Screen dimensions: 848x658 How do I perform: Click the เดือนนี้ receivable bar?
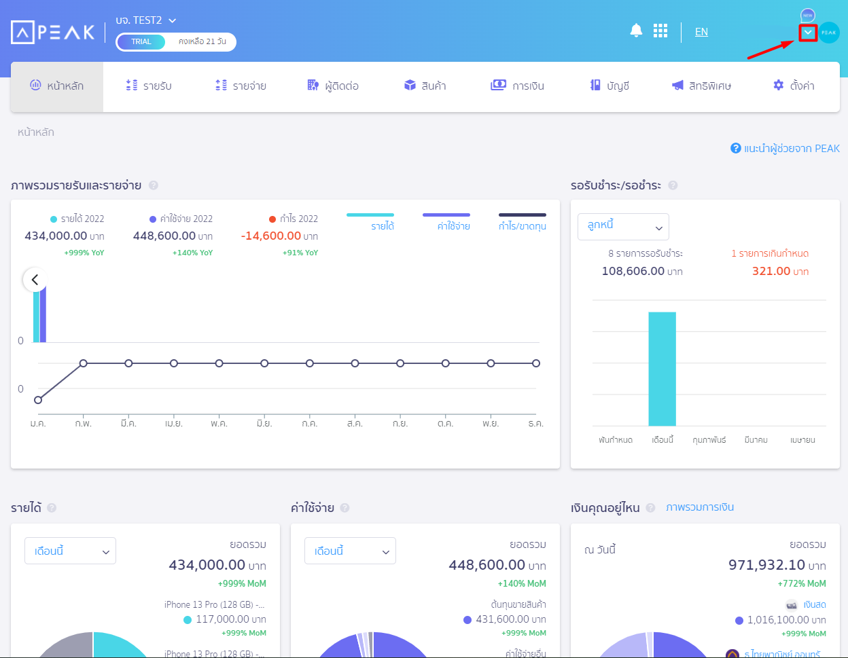coord(662,369)
